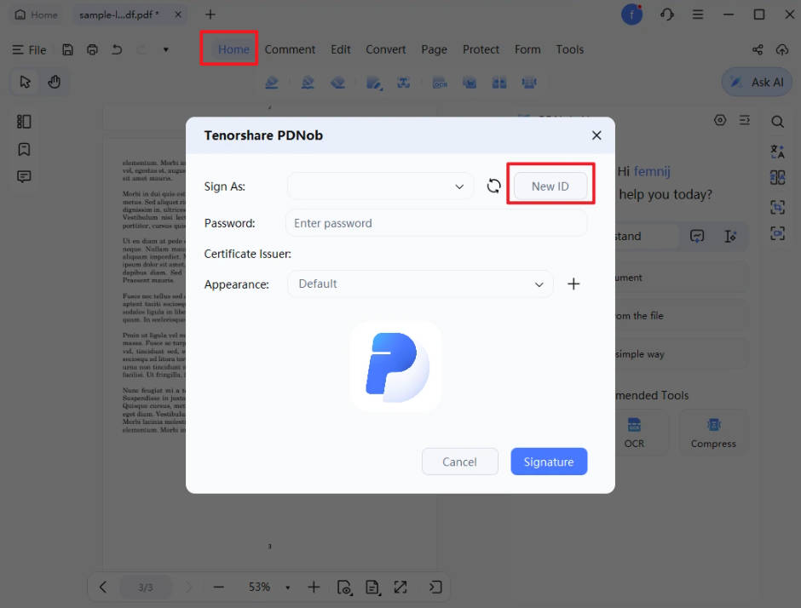801x608 pixels.
Task: Switch to the Home window tab
Action: tap(36, 14)
